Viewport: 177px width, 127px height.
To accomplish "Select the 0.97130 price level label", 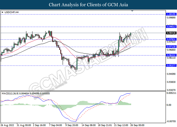I will tap(171, 46).
